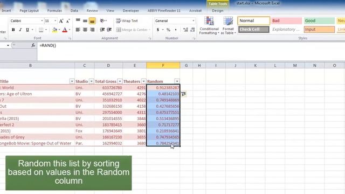Viewport: 345px width, 194px height.
Task: Open the Calibri font name dropdown
Action: click(x=42, y=21)
